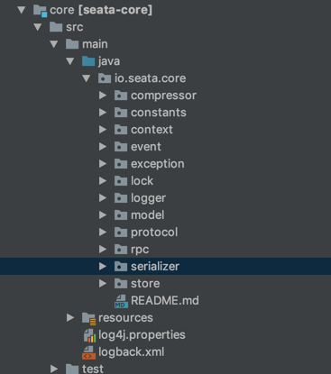Click the io.seata.core package icon
Image resolution: width=331 pixels, height=374 pixels.
[105, 78]
